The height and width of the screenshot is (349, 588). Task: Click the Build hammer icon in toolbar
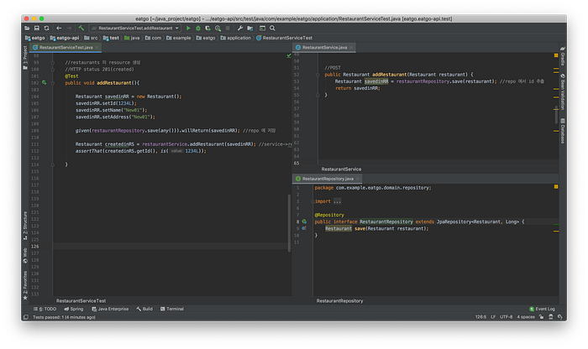click(81, 28)
